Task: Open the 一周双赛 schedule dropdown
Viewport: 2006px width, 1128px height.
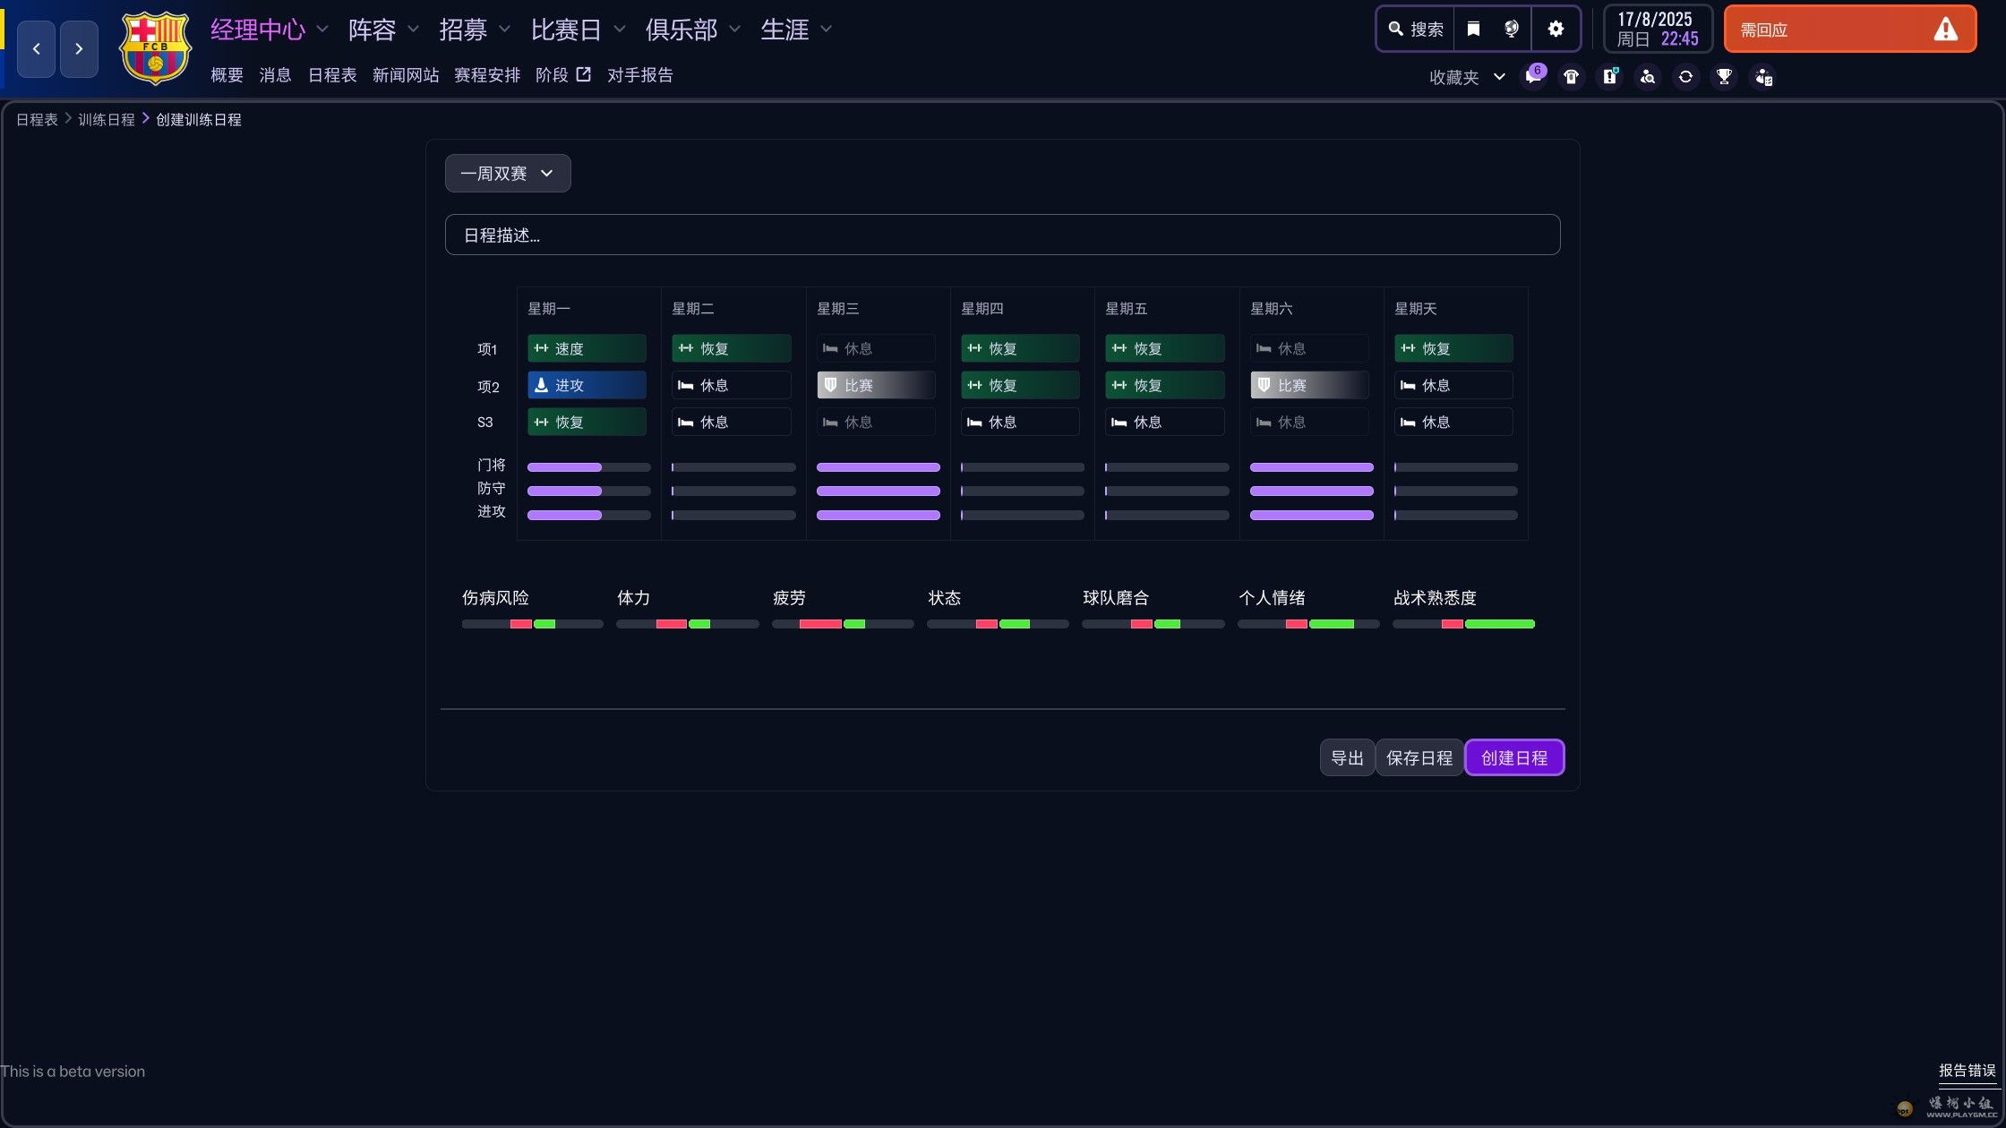Action: [507, 174]
